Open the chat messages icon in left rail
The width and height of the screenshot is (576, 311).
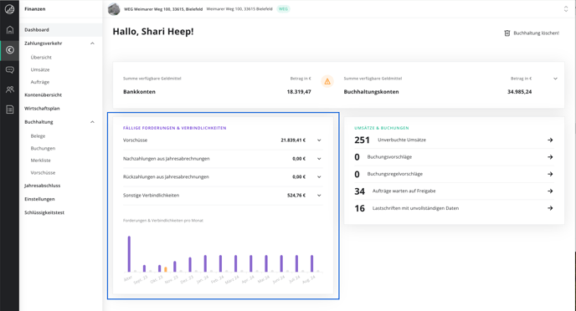9,69
